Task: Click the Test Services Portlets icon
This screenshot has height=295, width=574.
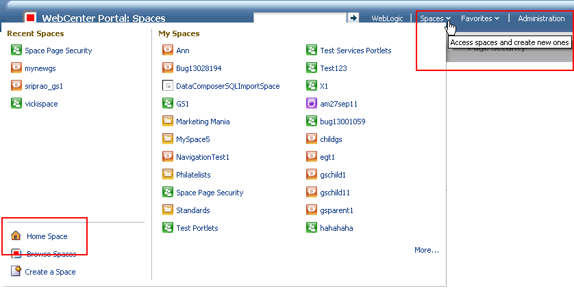Action: [311, 50]
